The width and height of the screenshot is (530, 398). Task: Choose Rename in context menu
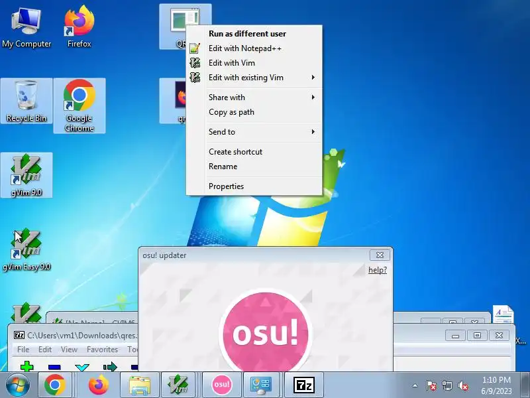coord(254,166)
